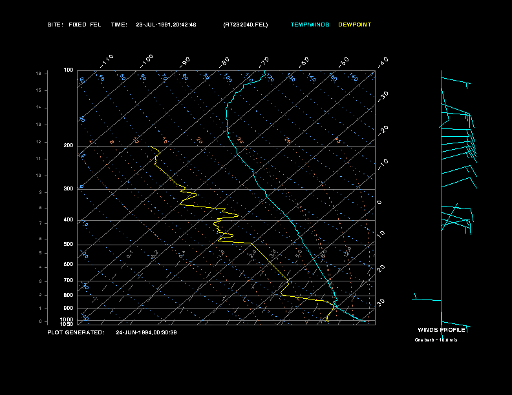This screenshot has height=395, width=512.
Task: Click the 800 pressure level label
Action: [x=69, y=295]
